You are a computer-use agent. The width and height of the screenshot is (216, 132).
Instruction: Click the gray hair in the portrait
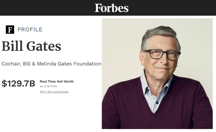157,33
